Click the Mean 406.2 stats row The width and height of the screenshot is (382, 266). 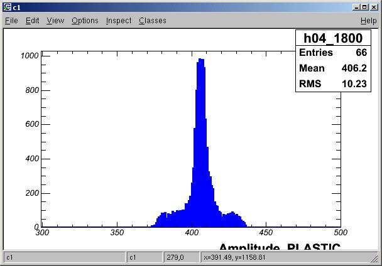[333, 68]
